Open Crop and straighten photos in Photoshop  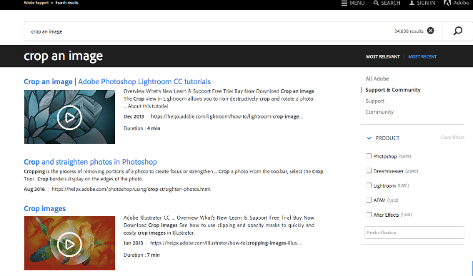point(90,162)
